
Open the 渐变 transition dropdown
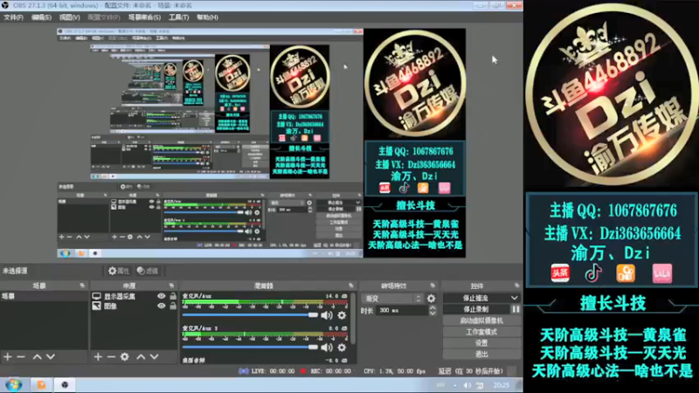[391, 299]
